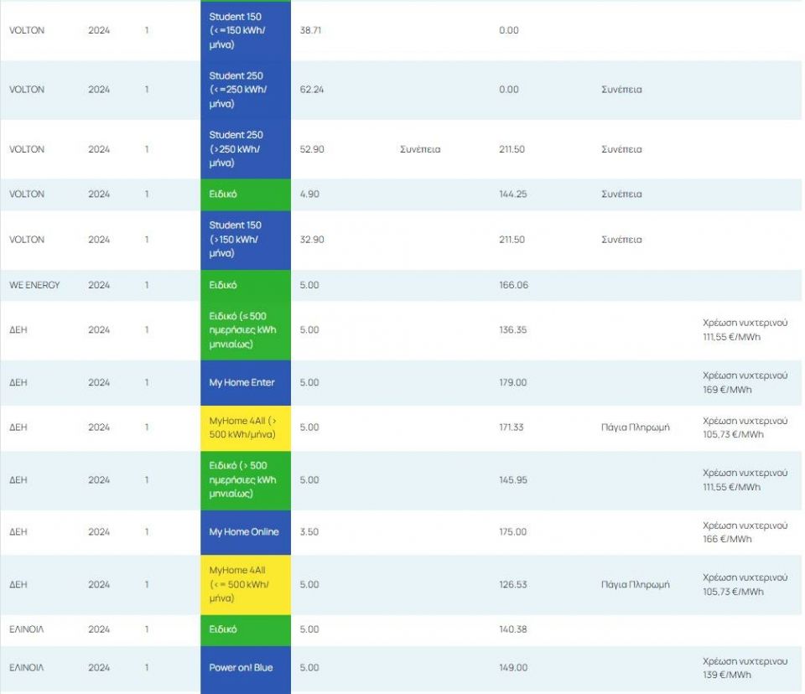The width and height of the screenshot is (805, 694).
Task: Click the 166.06 price value
Action: [x=513, y=285]
